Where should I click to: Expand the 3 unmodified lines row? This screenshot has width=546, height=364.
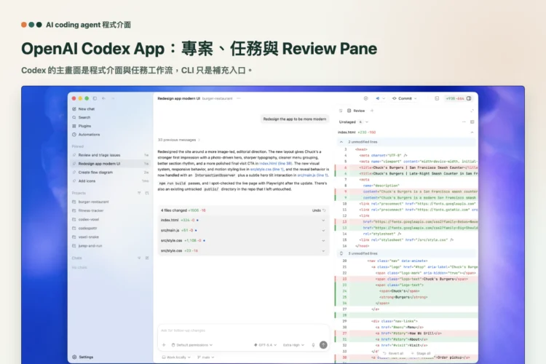[x=406, y=253]
